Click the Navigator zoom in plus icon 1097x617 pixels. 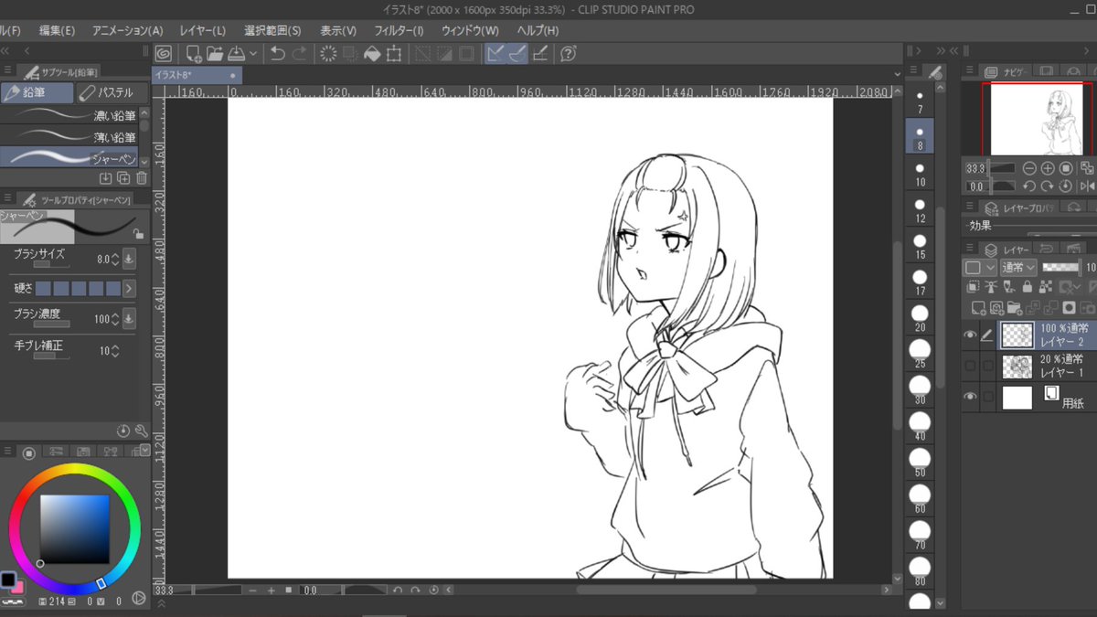1048,168
